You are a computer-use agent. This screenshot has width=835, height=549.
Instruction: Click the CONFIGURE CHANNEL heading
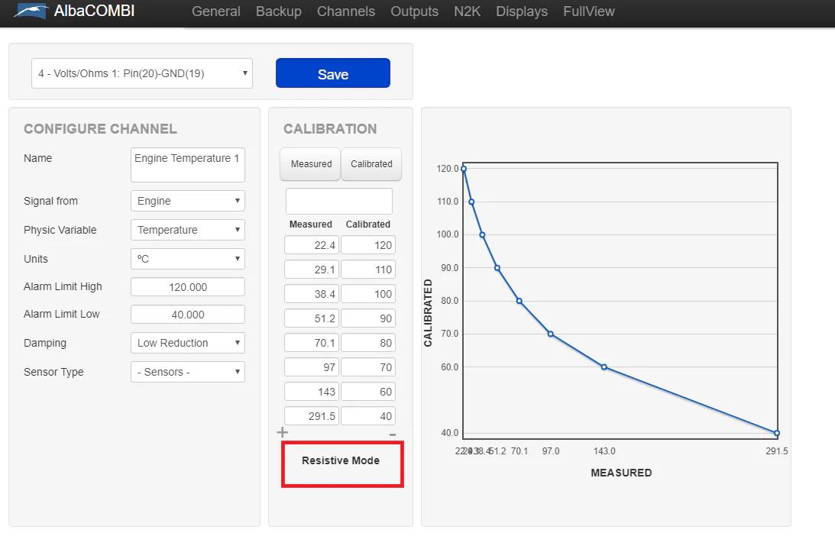click(100, 129)
